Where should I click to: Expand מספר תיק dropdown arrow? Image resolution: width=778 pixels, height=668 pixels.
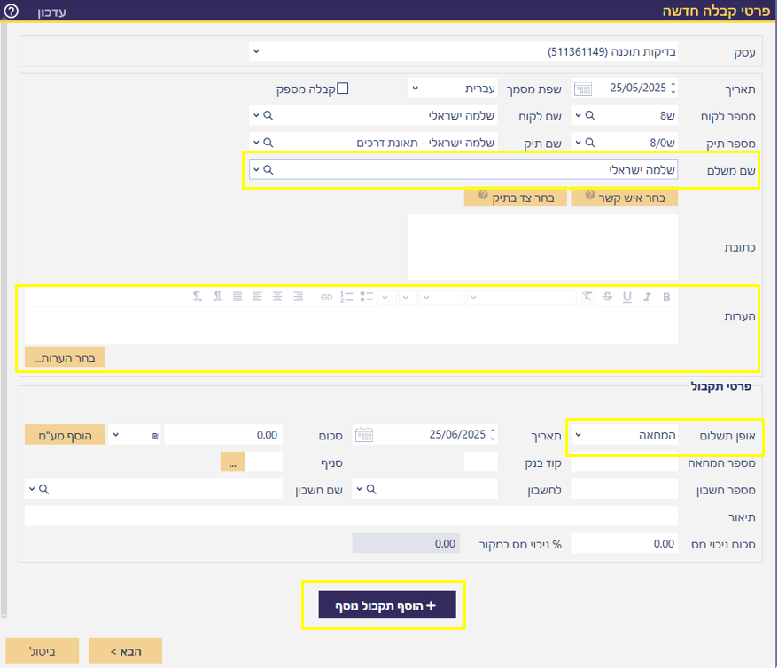(x=578, y=143)
